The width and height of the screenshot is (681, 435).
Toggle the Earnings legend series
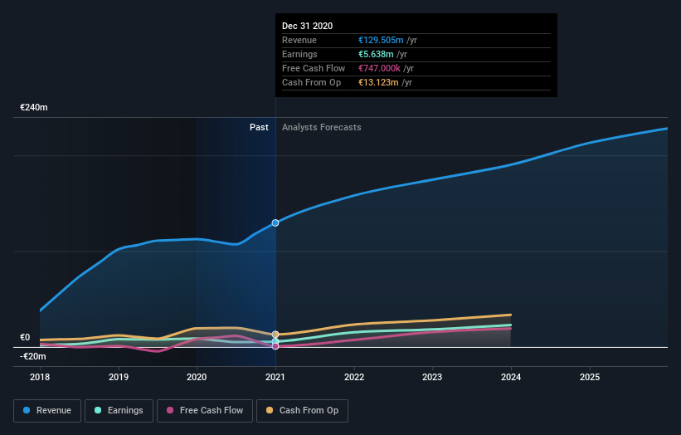coord(119,411)
